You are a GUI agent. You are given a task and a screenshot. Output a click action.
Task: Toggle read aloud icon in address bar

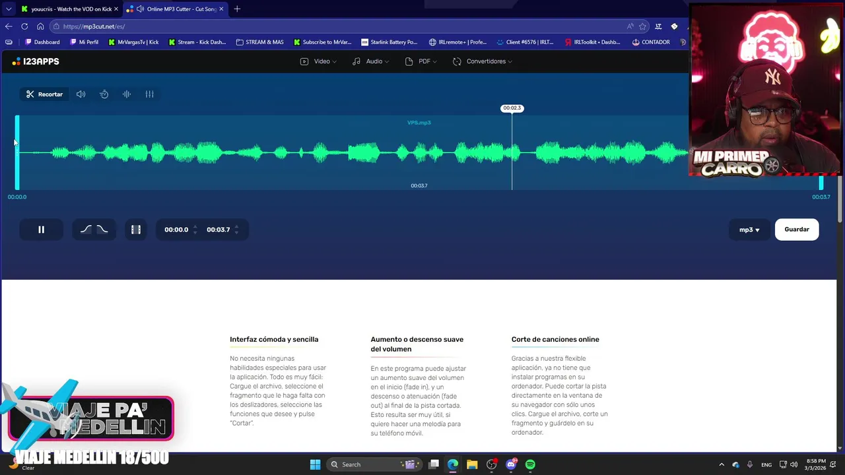(x=630, y=26)
